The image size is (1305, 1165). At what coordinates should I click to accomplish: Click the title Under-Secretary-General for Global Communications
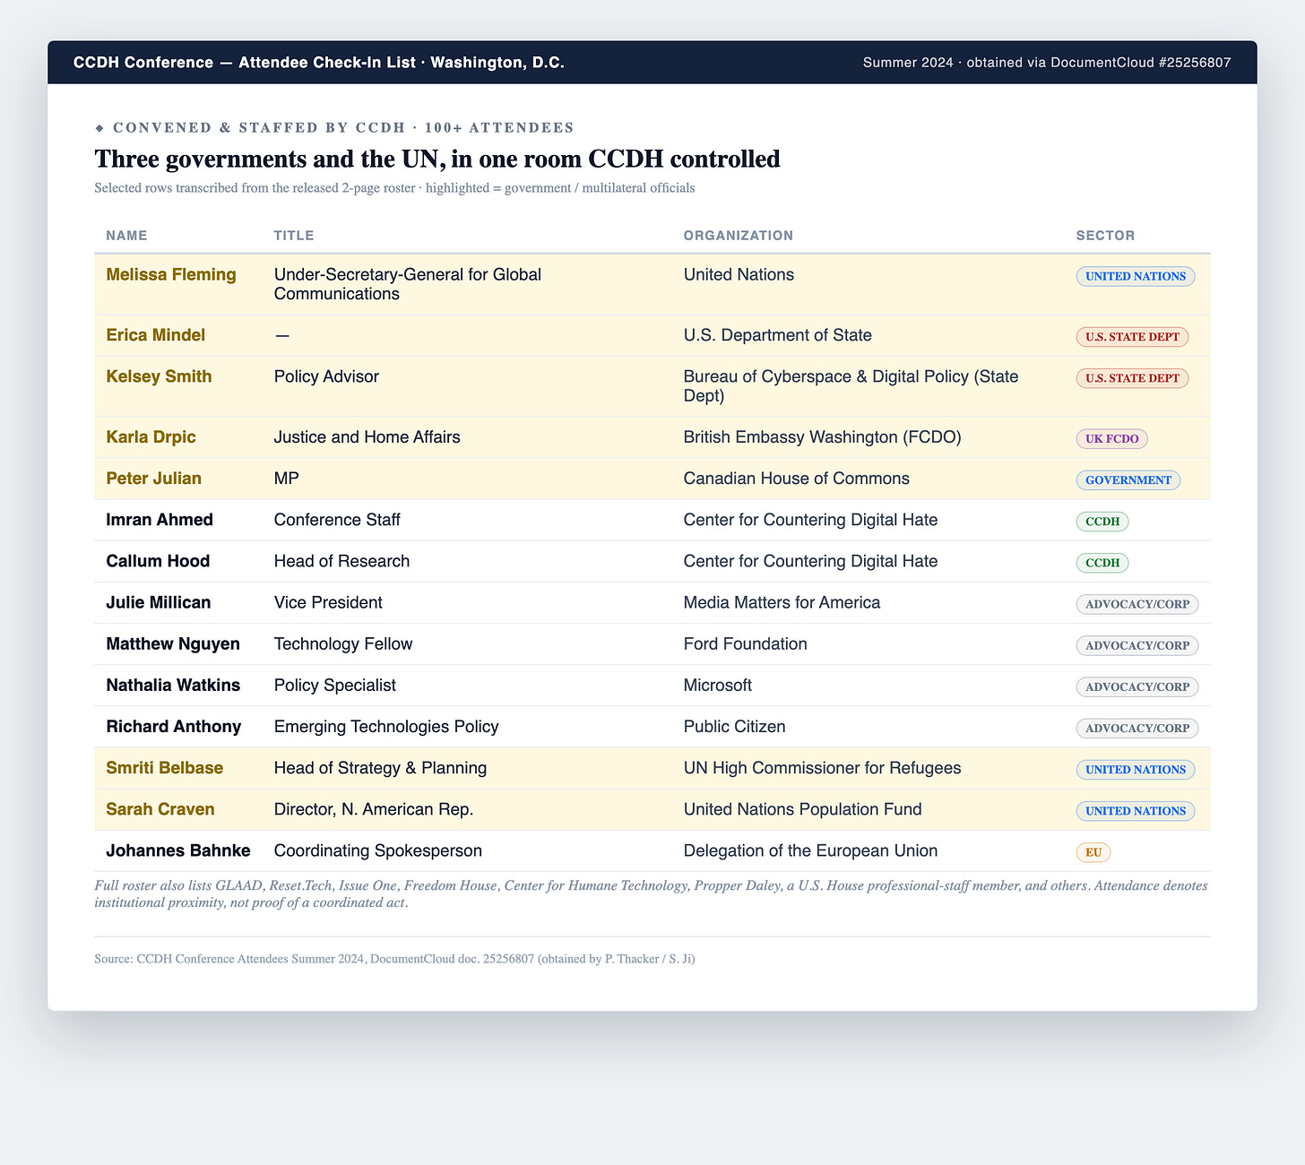click(x=408, y=284)
